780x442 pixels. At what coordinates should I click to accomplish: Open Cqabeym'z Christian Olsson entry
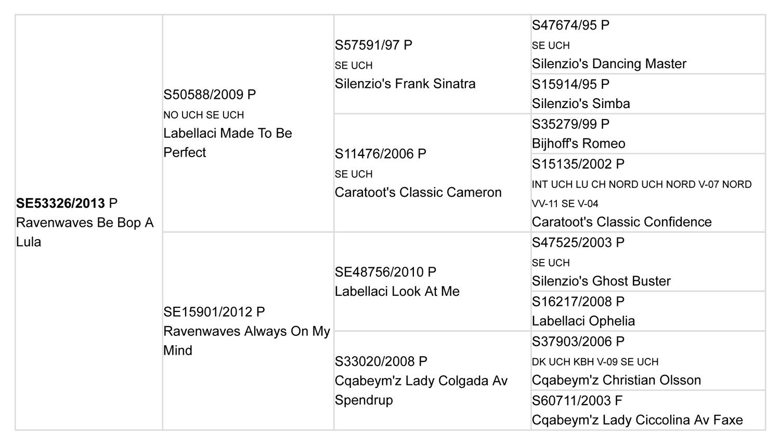coord(616,380)
